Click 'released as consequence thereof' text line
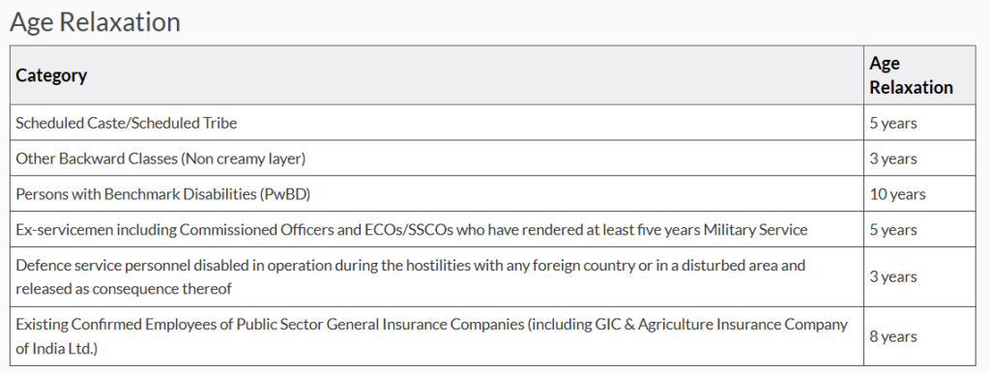Viewport: 990px width, 373px height. coord(123,289)
